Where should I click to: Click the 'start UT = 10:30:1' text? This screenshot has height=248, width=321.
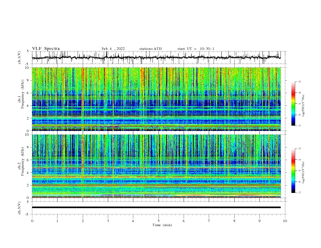pos(196,49)
